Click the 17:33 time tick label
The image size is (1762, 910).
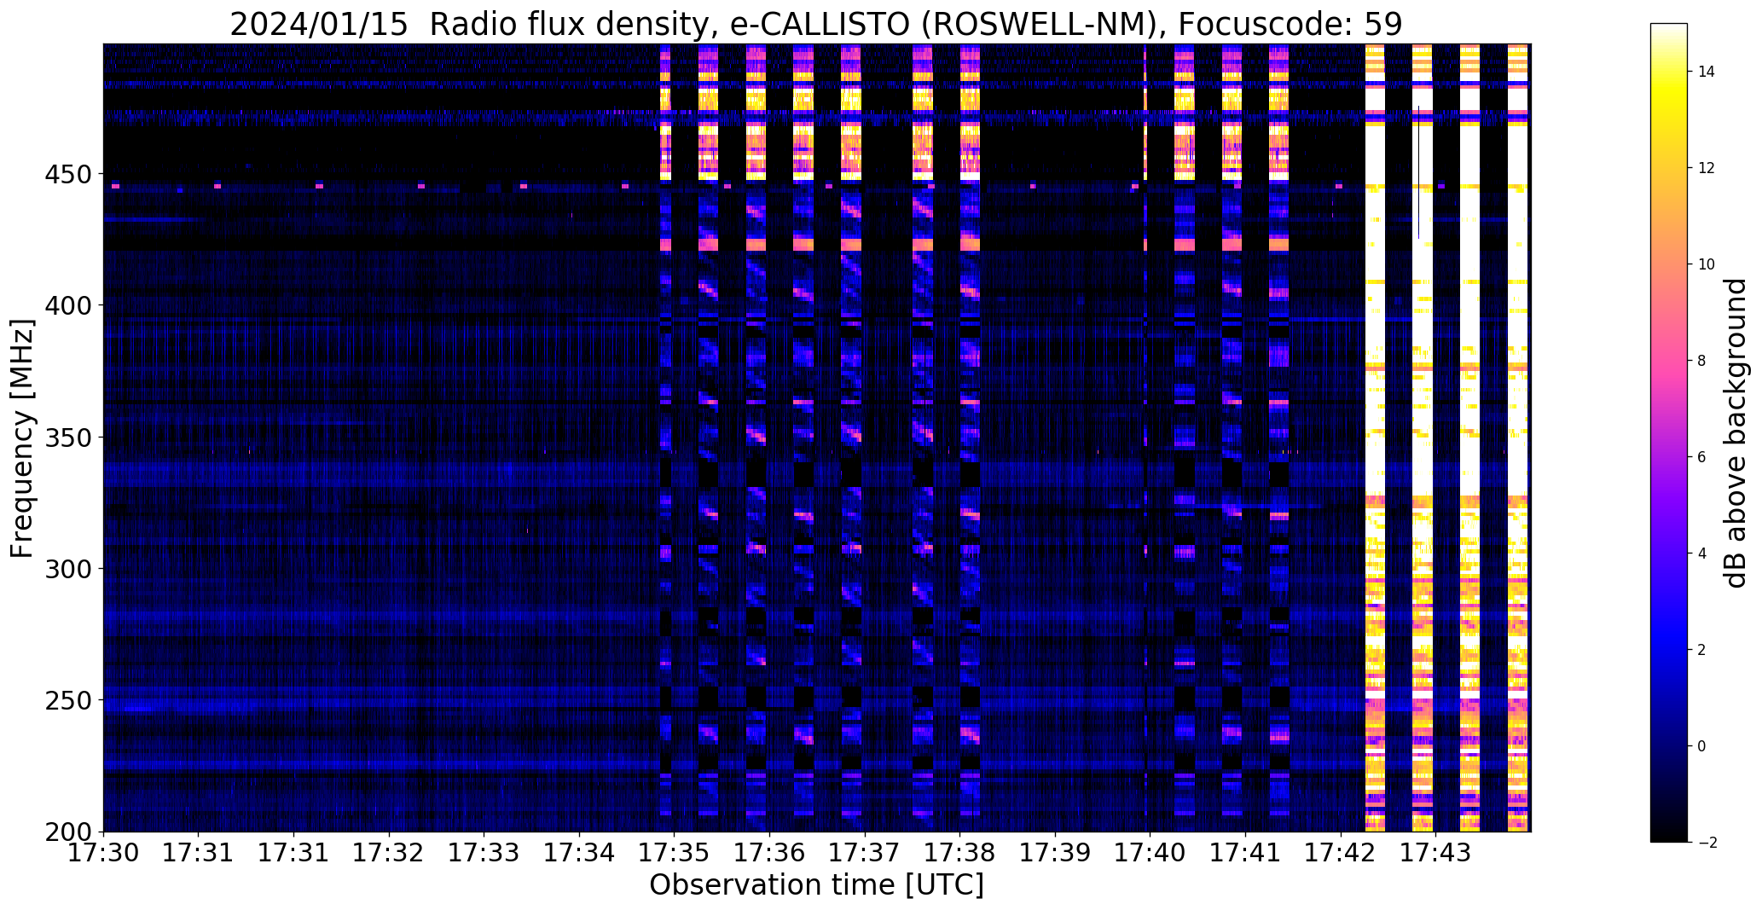click(x=484, y=852)
